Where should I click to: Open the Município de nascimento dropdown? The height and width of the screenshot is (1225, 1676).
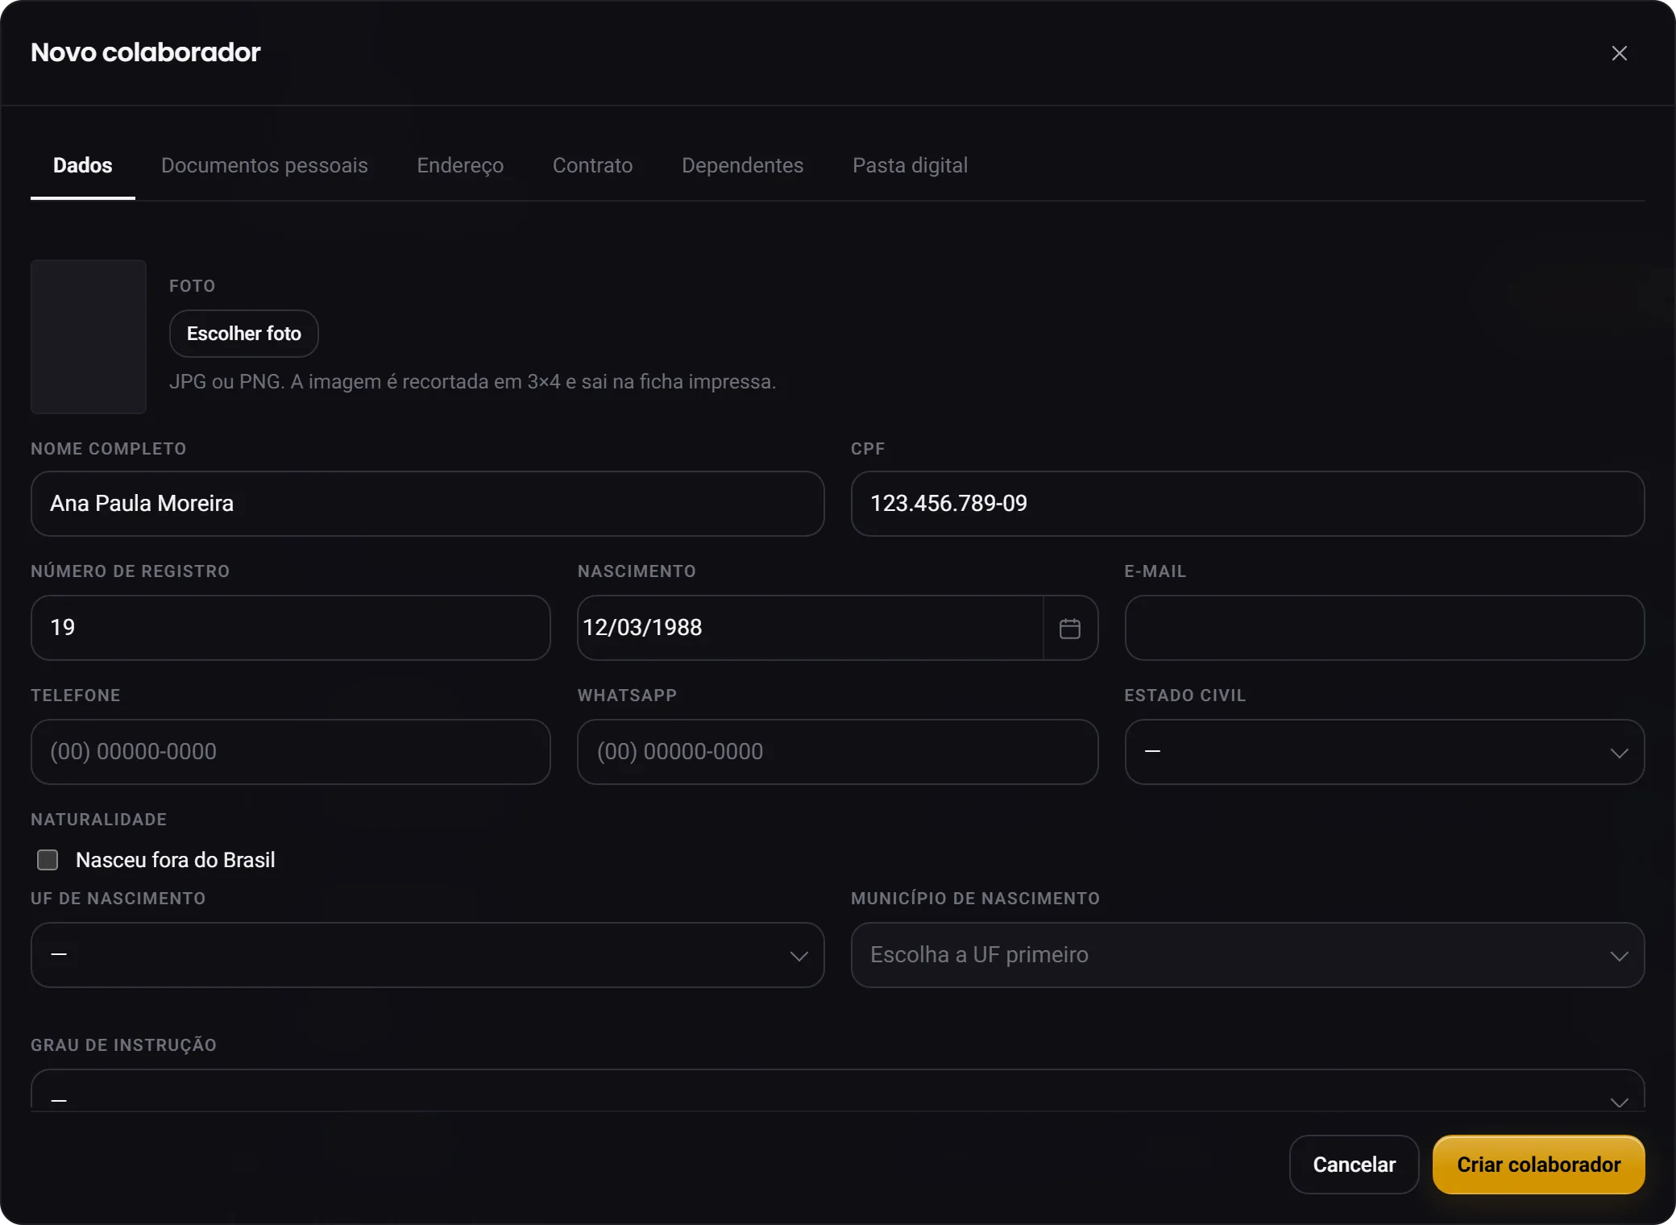1247,955
